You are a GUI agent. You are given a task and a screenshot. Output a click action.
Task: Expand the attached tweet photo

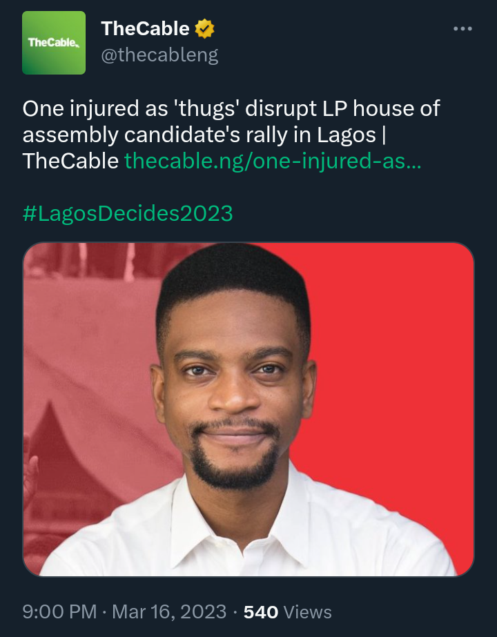pyautogui.click(x=248, y=409)
